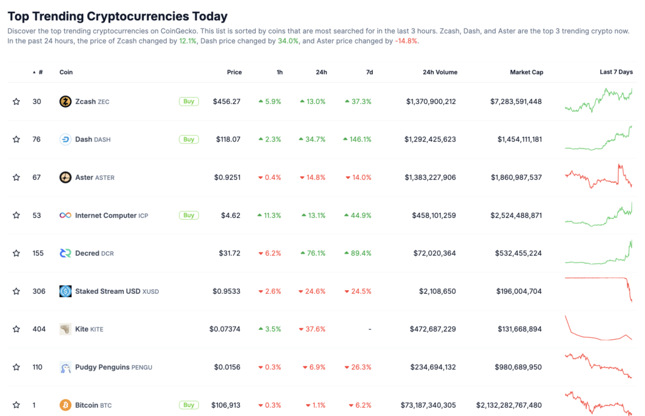The height and width of the screenshot is (416, 645).
Task: Click the Aster coin logo
Action: tap(66, 177)
